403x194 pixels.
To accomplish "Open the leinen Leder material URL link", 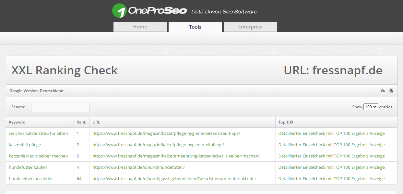I will 174,178.
